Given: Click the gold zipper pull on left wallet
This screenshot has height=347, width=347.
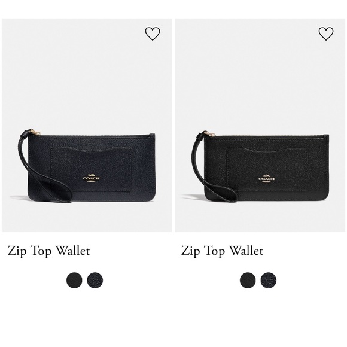Looking at the screenshot, I should (35, 132).
